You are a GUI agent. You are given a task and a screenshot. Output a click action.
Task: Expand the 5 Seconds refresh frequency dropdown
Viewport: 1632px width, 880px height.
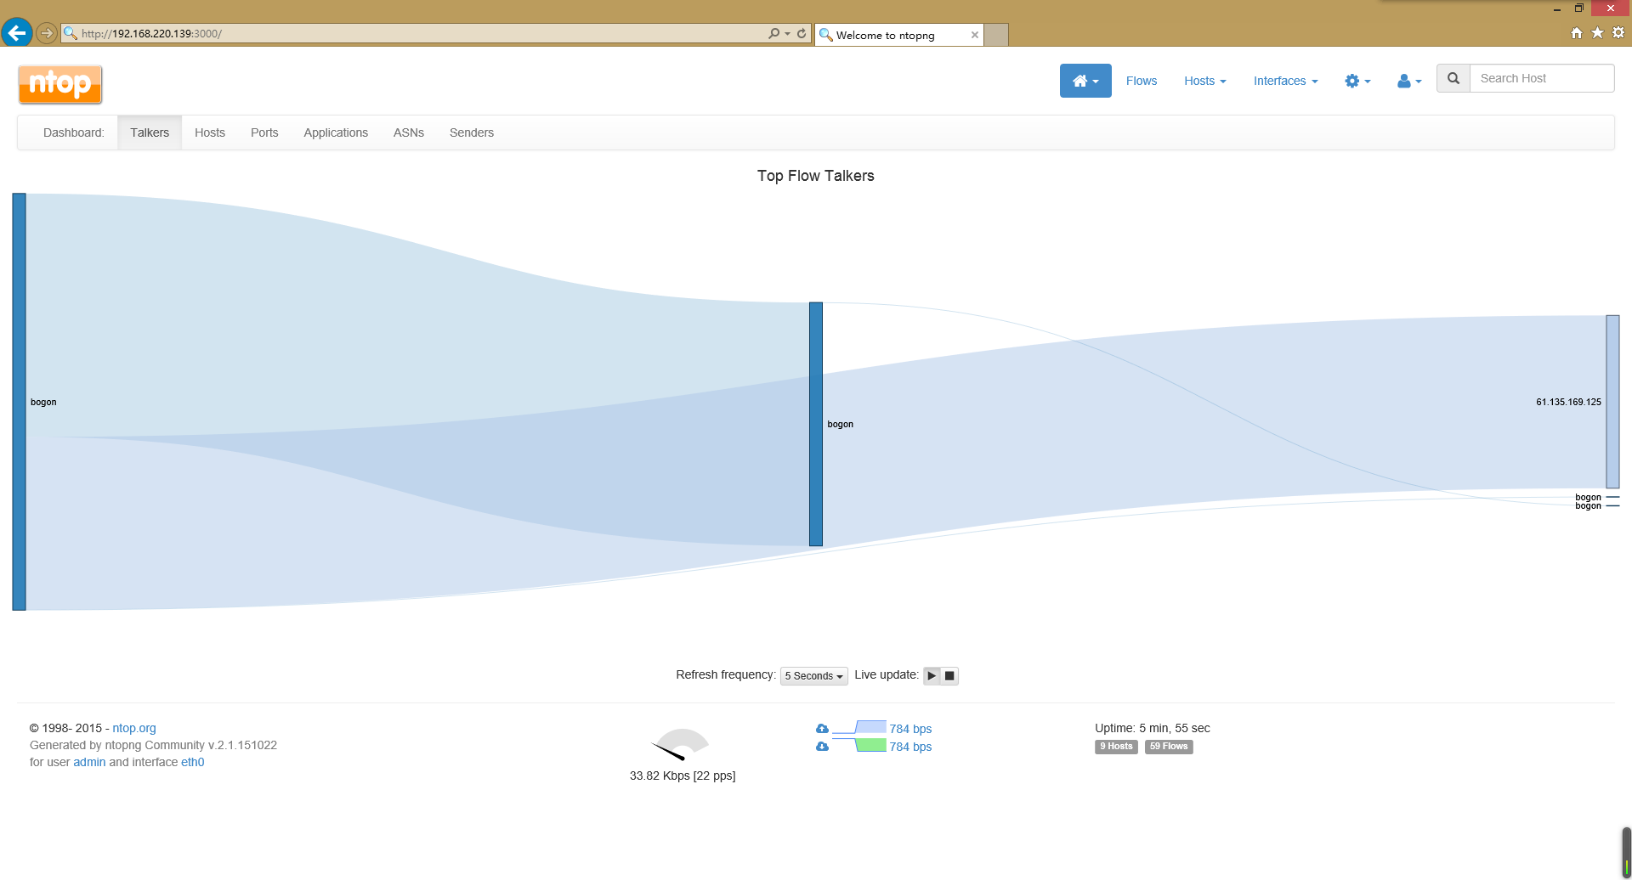point(813,676)
